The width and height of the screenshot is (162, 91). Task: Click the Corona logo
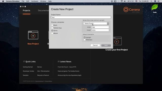coord(131,10)
